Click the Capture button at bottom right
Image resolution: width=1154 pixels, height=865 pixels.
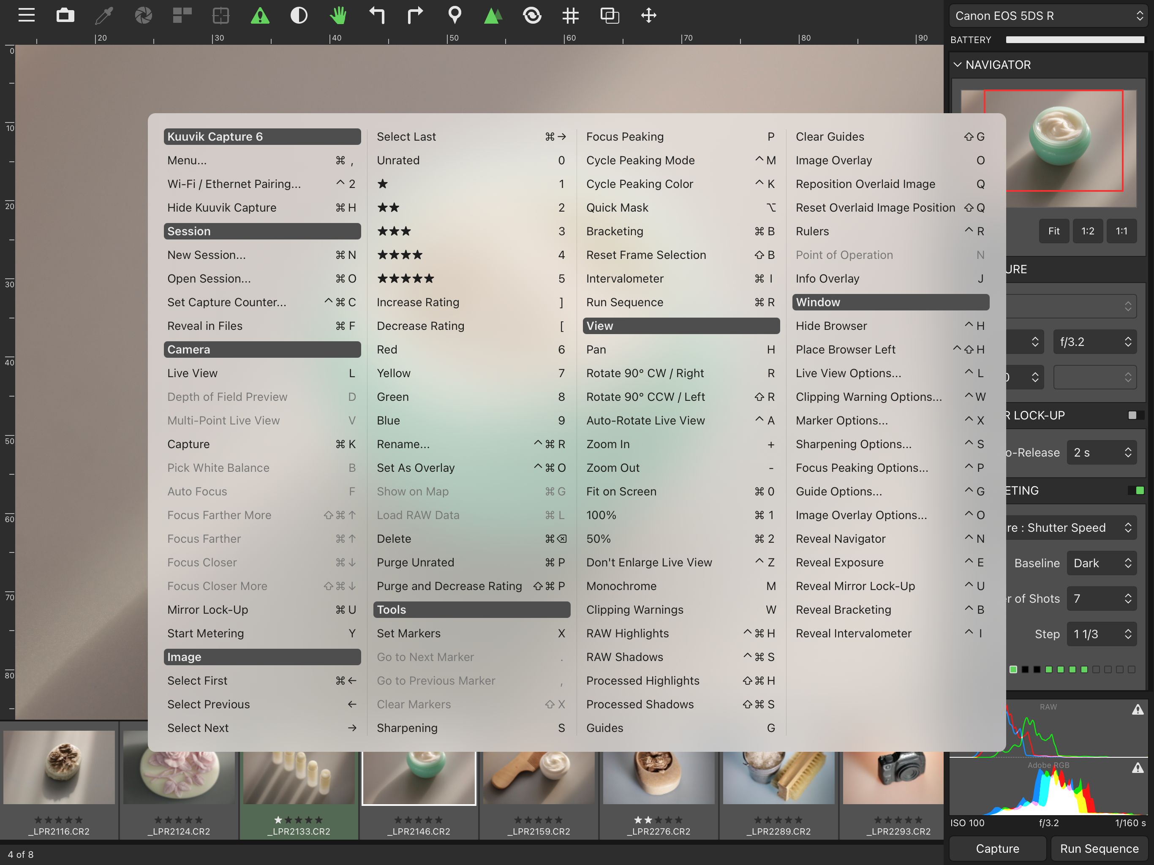pyautogui.click(x=997, y=849)
